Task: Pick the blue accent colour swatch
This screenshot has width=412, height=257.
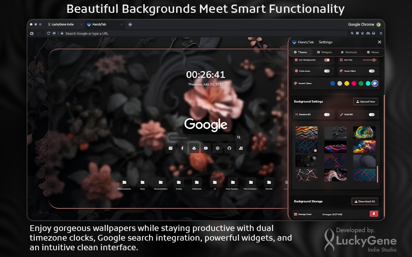Action: click(x=332, y=84)
